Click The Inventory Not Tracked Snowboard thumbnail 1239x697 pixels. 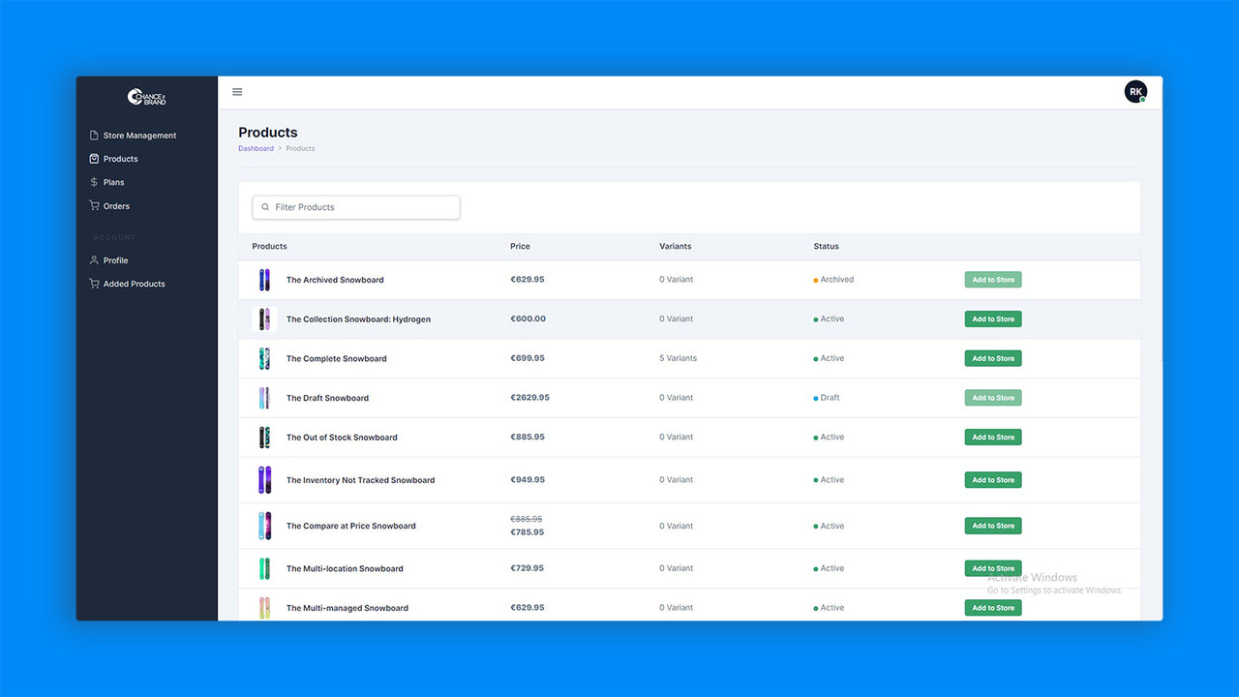click(264, 480)
